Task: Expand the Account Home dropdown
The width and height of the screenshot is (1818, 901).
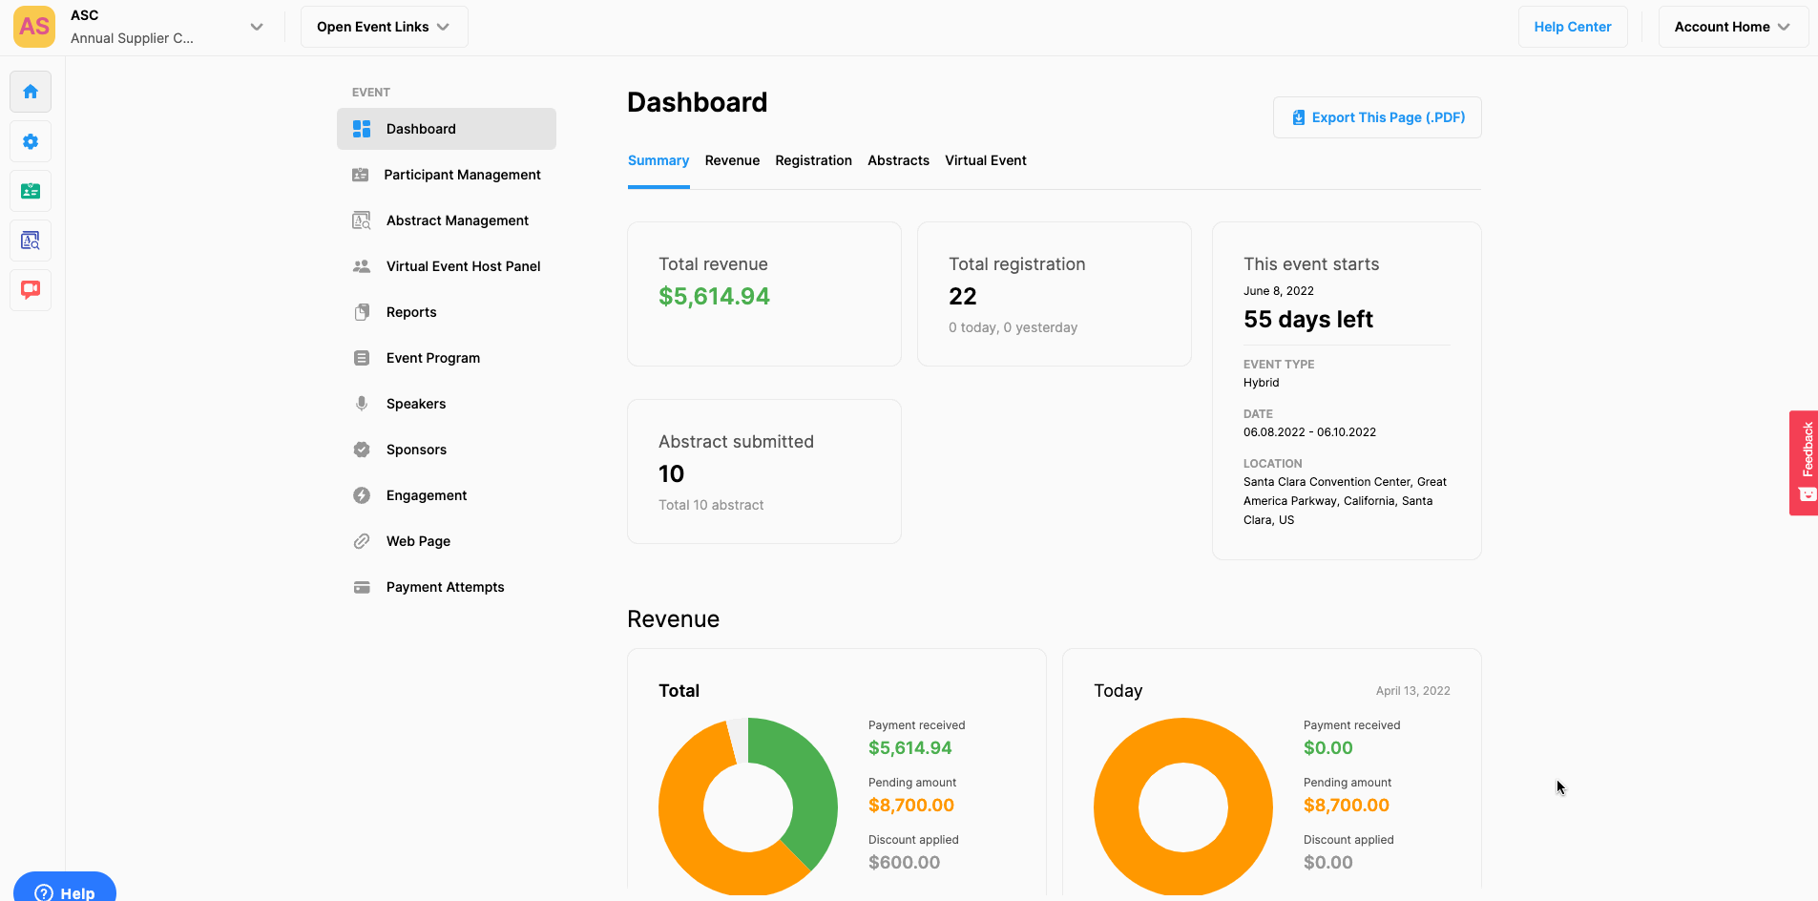Action: coord(1732,27)
